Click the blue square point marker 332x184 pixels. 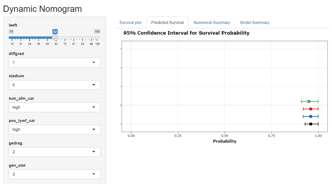point(311,117)
